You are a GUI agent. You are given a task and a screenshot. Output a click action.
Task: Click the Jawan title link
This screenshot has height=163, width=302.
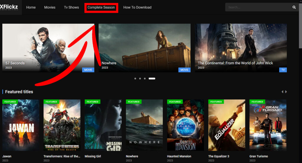[7, 156]
